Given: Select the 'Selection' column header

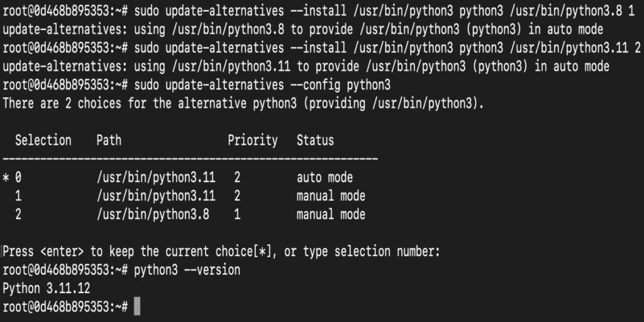Looking at the screenshot, I should pyautogui.click(x=43, y=140).
